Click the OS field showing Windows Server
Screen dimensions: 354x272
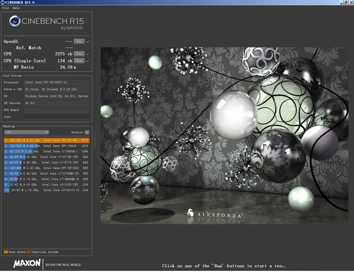[x=56, y=96]
